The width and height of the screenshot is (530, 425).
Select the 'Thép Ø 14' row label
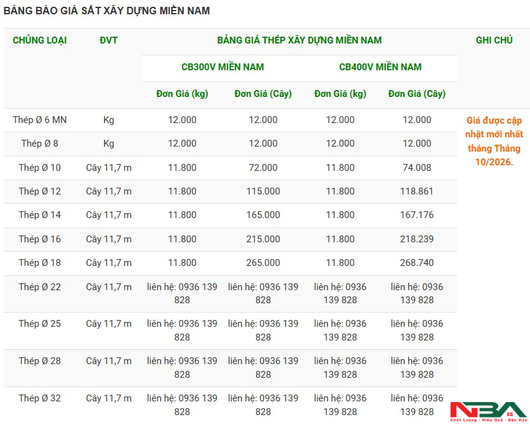[40, 215]
